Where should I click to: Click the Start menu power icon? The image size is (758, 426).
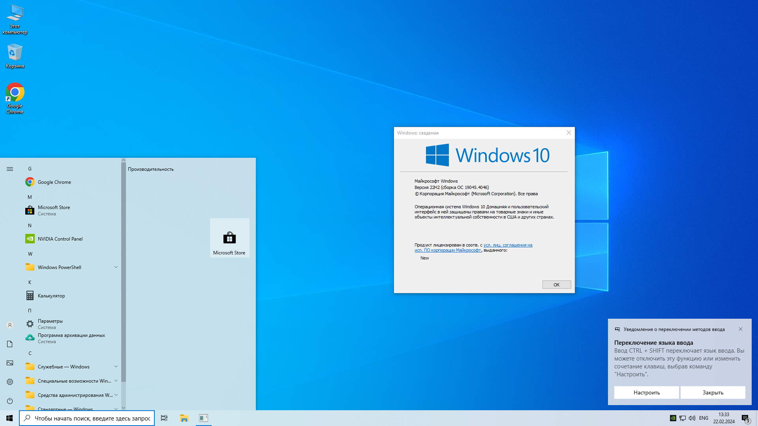10,401
